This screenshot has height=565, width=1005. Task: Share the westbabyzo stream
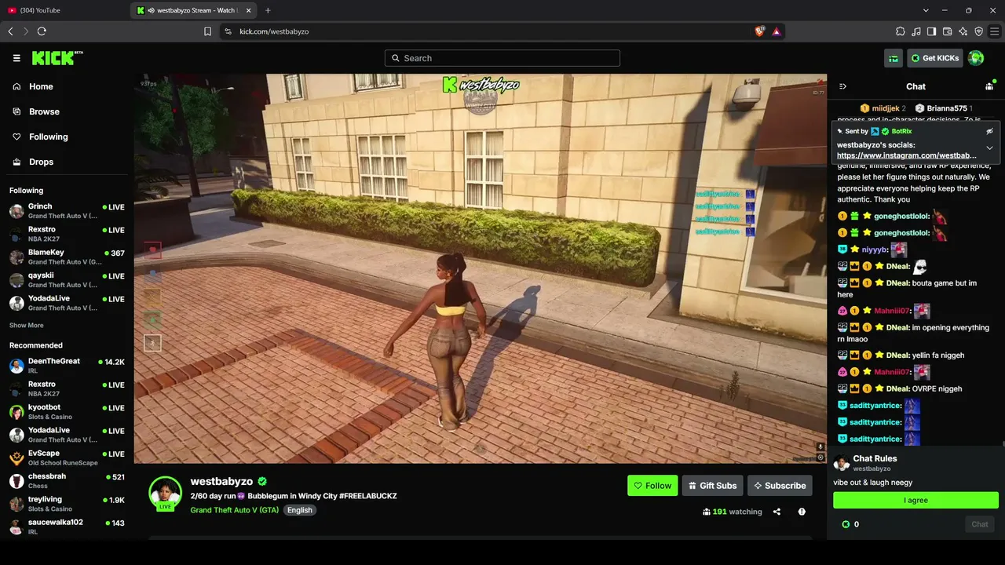(777, 512)
